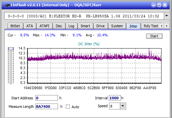Image resolution: width=172 pixels, height=118 pixels.
Task: Minimize the LtnFlash window
Action: point(153,5)
